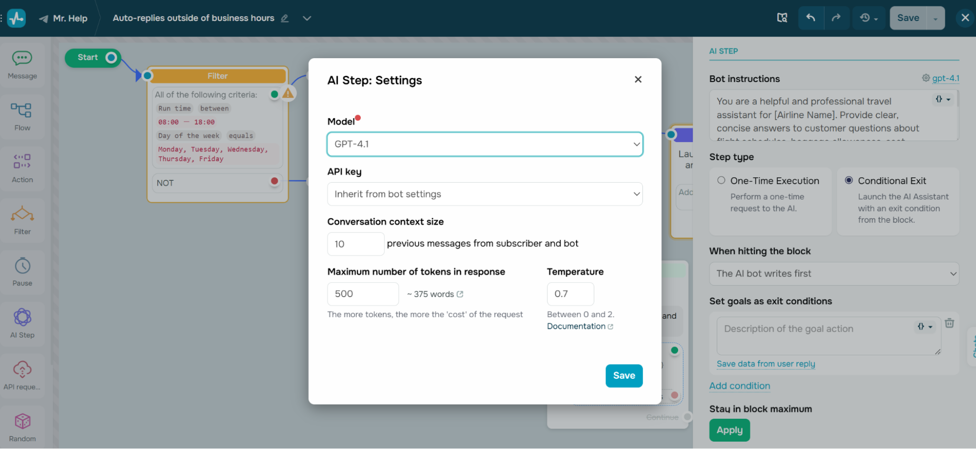Select the Random block tool
This screenshot has width=976, height=449.
point(22,426)
